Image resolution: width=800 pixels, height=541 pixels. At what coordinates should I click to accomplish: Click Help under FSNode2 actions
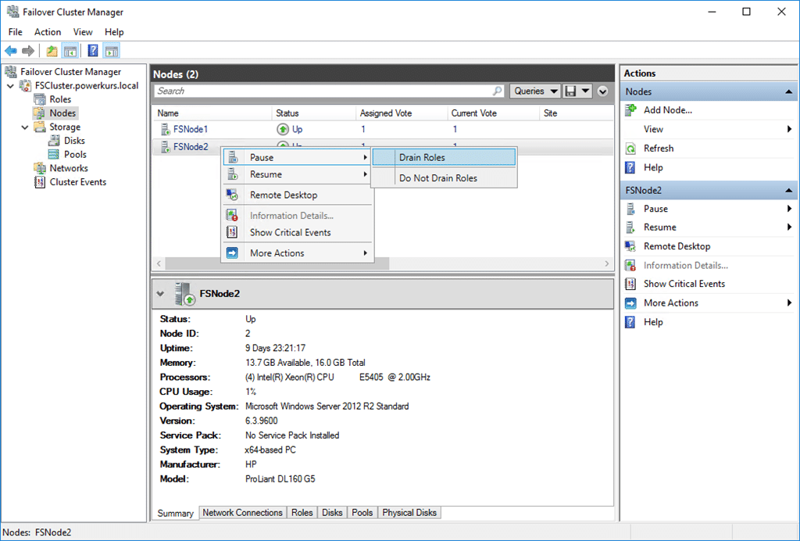pyautogui.click(x=653, y=322)
